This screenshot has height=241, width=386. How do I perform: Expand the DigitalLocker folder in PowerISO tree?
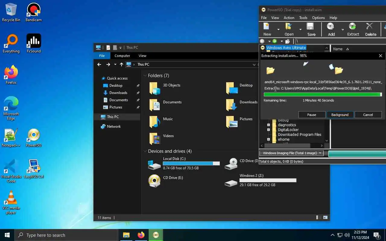tap(268, 130)
